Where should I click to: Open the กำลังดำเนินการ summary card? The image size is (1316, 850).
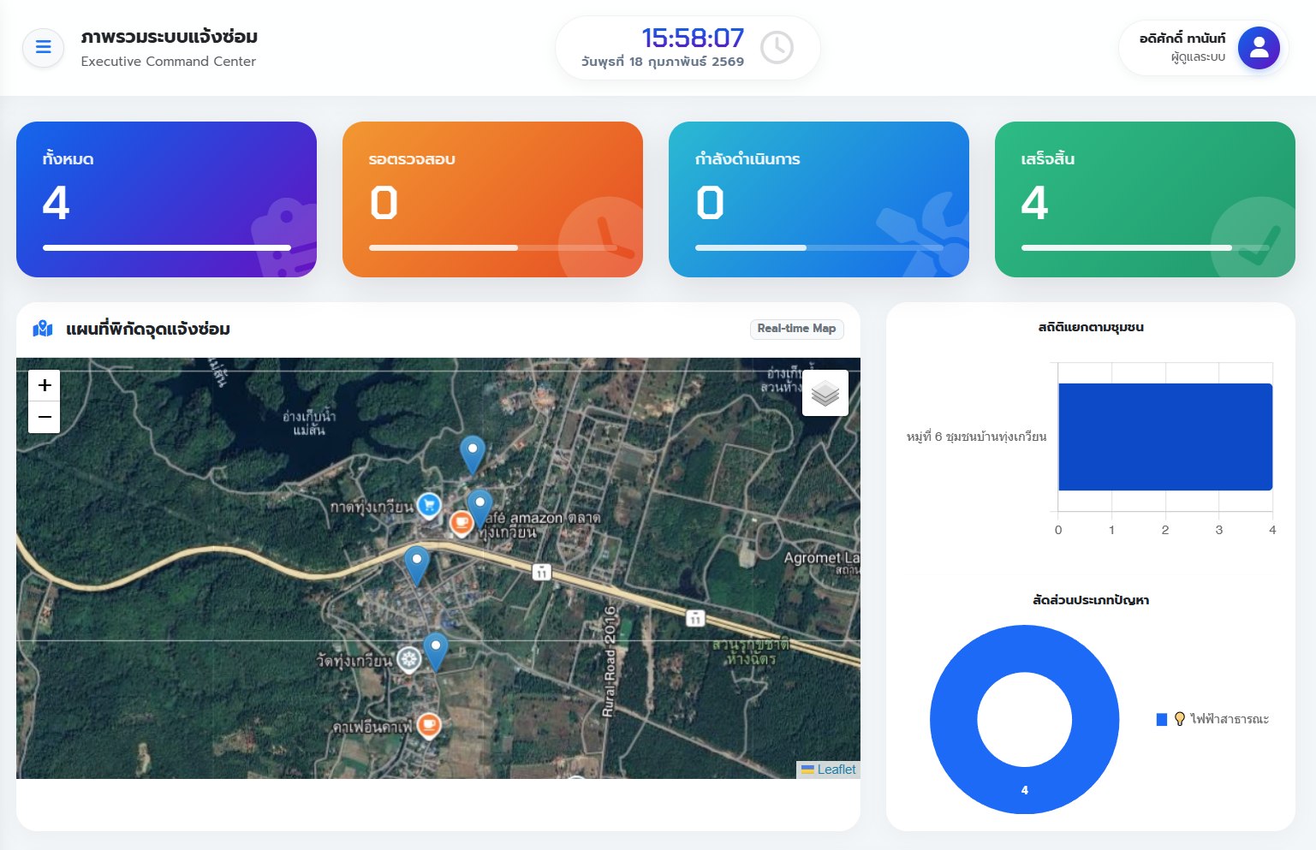(819, 199)
